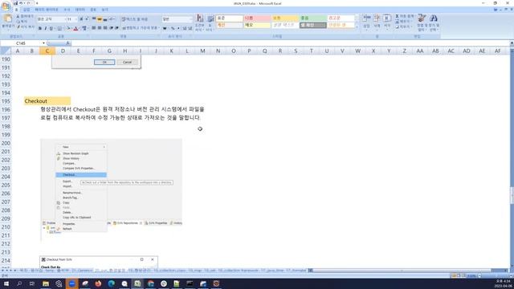Select all cells using the corner button
The width and height of the screenshot is (514, 289).
(x=6, y=51)
